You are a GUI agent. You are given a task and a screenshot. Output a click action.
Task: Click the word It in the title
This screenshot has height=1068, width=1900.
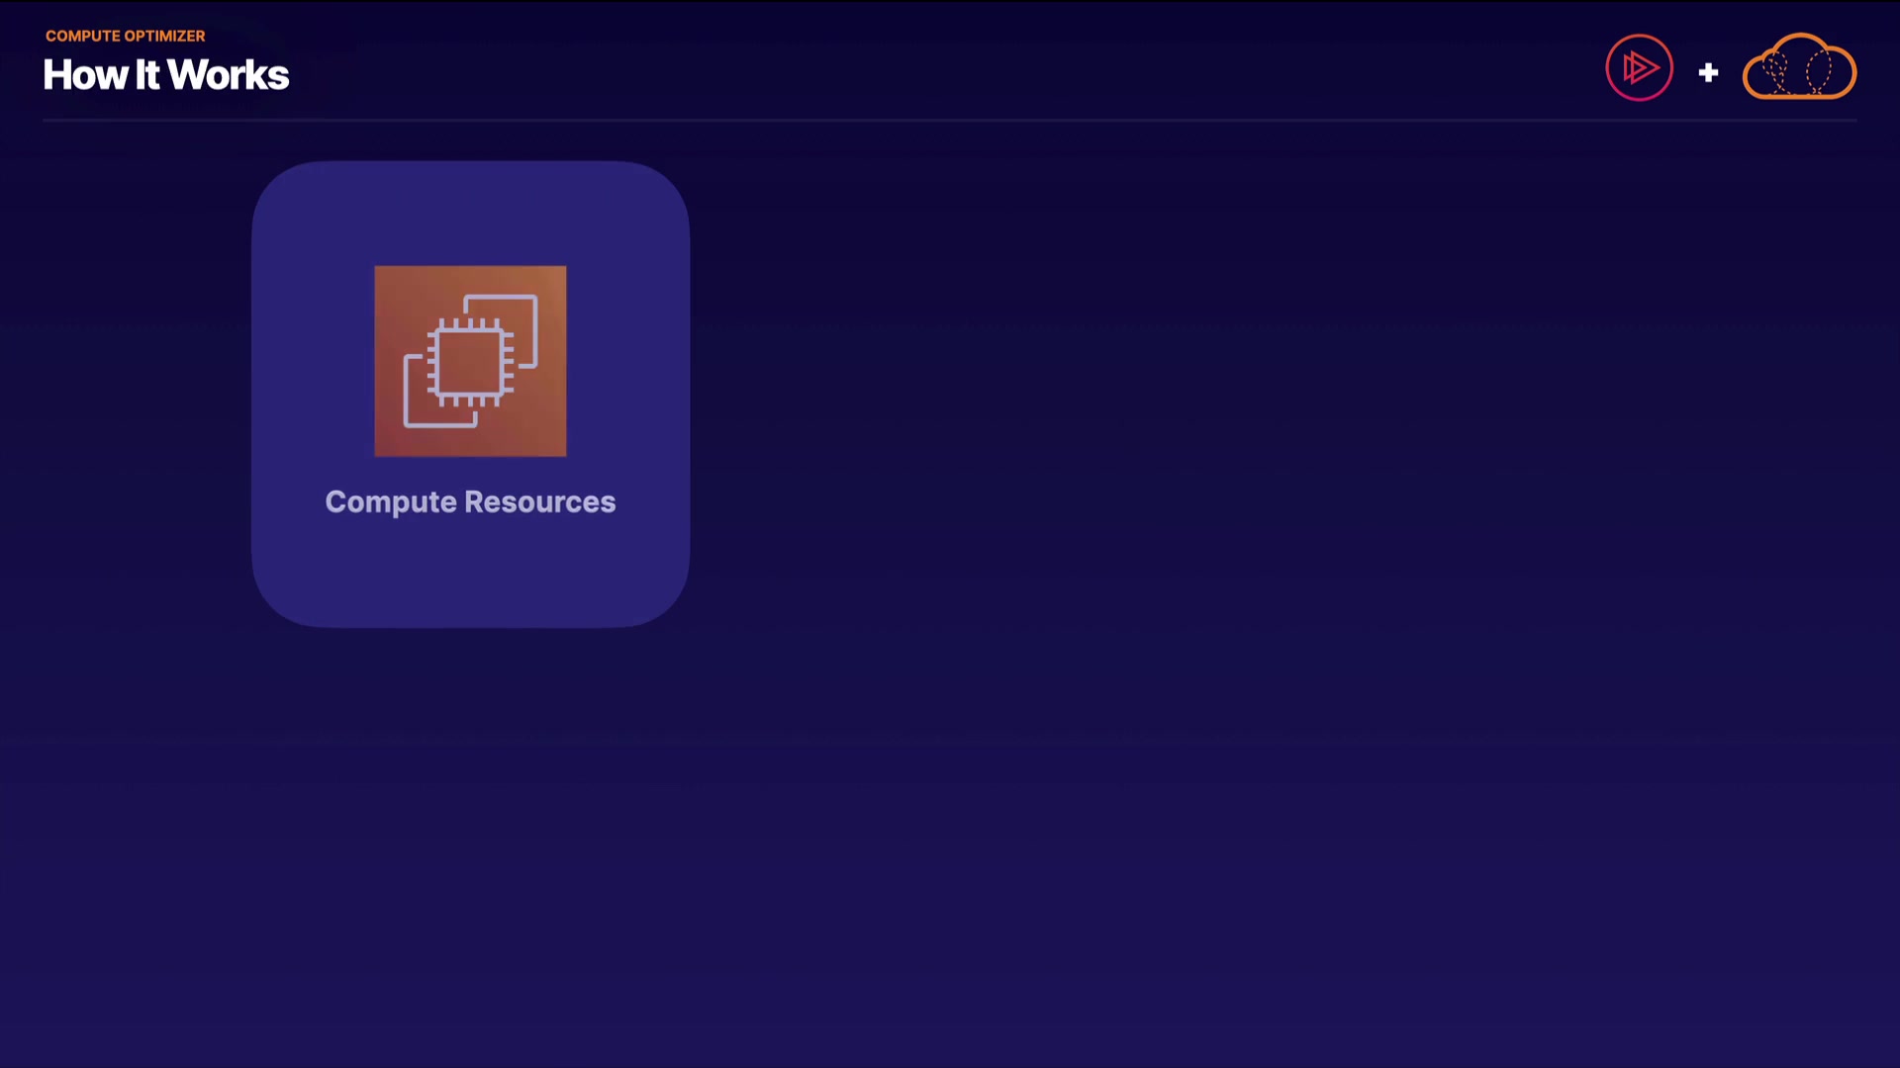click(x=146, y=75)
